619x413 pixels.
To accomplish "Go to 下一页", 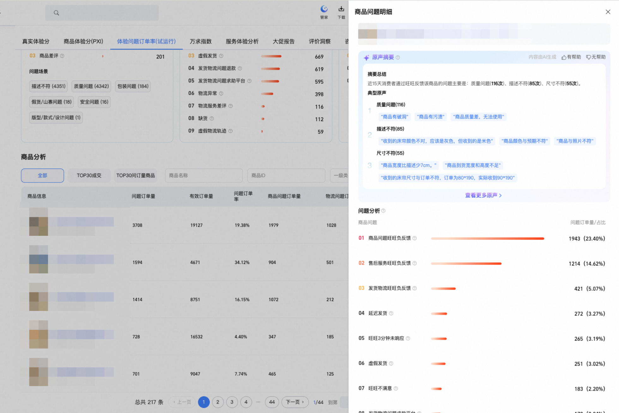I will pyautogui.click(x=295, y=402).
